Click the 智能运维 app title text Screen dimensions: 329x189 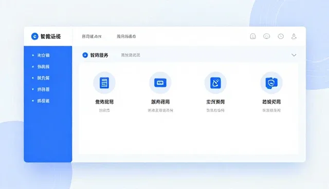click(50, 36)
